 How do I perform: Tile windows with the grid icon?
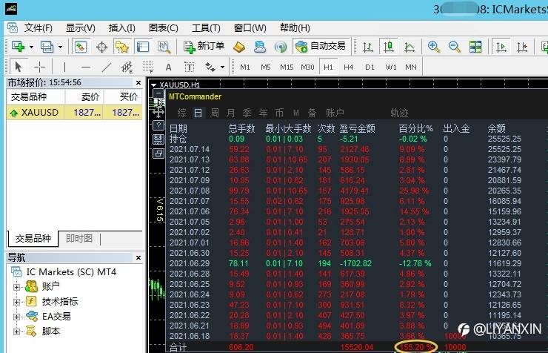tap(475, 47)
